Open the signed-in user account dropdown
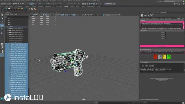The image size is (185, 104). click(110, 4)
